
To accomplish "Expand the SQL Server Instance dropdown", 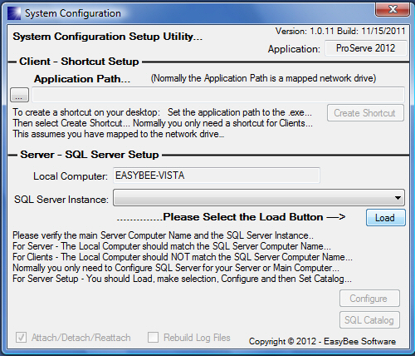I will click(259, 198).
